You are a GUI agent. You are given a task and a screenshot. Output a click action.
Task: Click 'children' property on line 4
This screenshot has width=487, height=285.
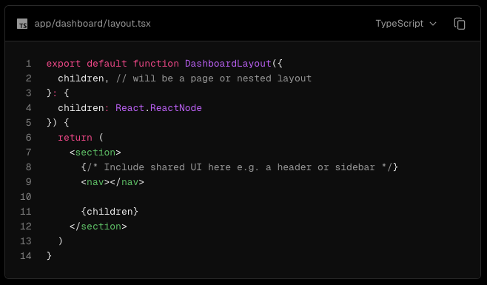[81, 108]
